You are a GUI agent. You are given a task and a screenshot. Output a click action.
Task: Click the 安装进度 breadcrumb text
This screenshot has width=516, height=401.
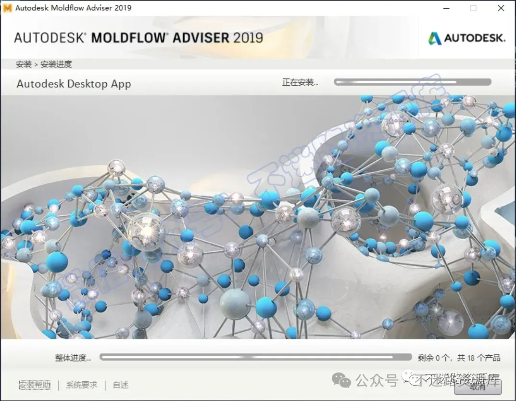click(56, 64)
